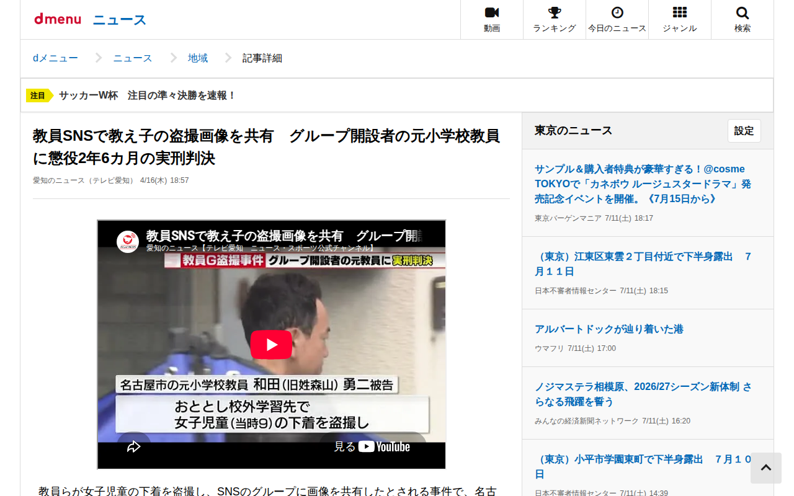Open the video on YouTube via 見る YouTube

[x=372, y=446]
